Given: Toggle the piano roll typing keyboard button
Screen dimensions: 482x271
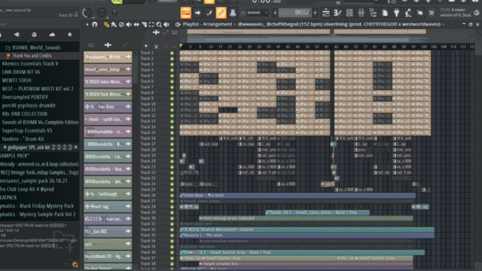Looking at the screenshot, I should point(186,12).
